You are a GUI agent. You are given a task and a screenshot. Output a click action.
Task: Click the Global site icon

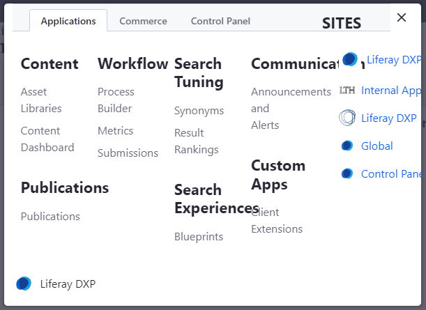(x=347, y=146)
